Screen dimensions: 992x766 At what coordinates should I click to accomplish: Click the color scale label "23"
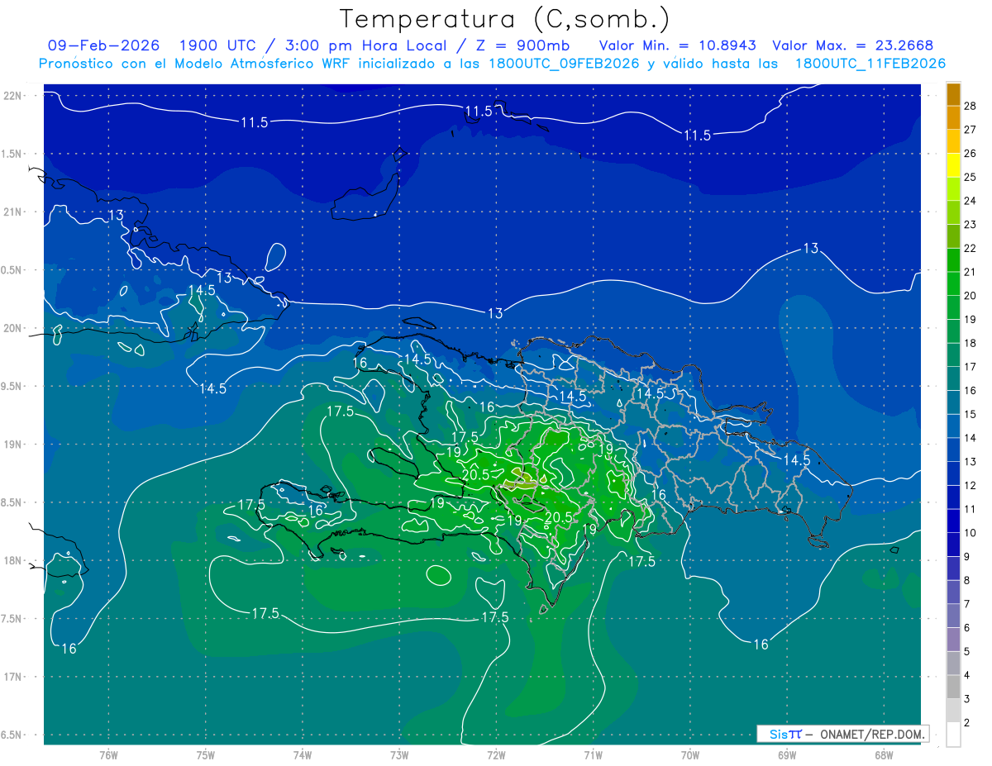pyautogui.click(x=971, y=225)
